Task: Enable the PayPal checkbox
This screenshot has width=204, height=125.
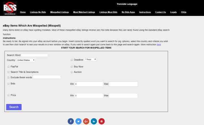Action: (x=8, y=66)
